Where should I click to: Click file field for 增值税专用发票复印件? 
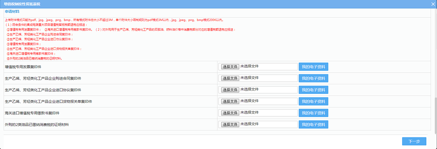coord(258,67)
